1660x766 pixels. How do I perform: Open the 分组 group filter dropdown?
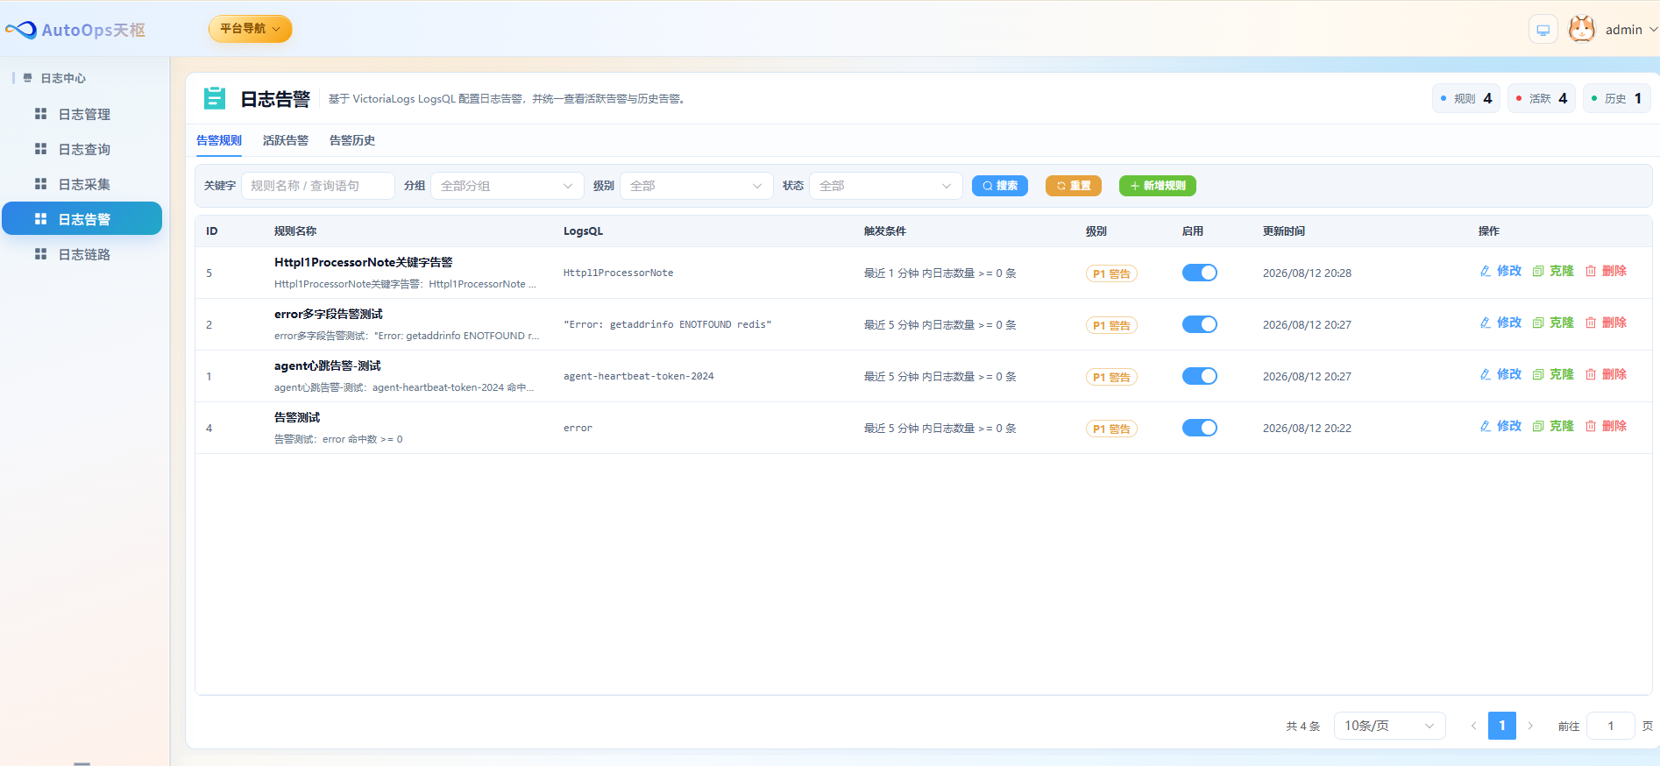[x=507, y=186]
